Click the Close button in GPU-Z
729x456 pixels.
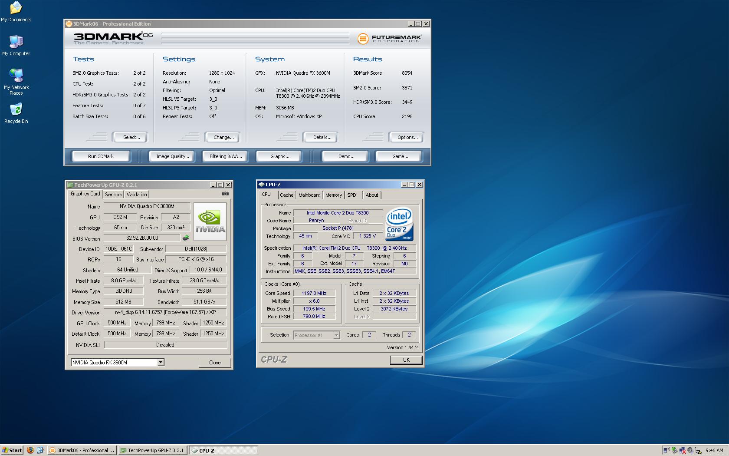pyautogui.click(x=215, y=363)
